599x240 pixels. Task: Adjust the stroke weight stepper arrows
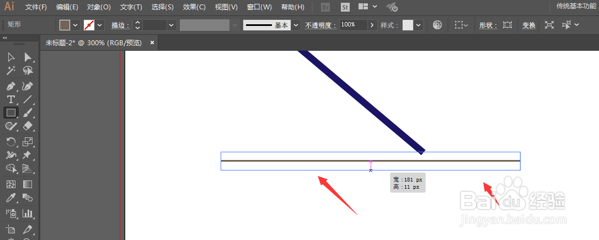(x=138, y=25)
